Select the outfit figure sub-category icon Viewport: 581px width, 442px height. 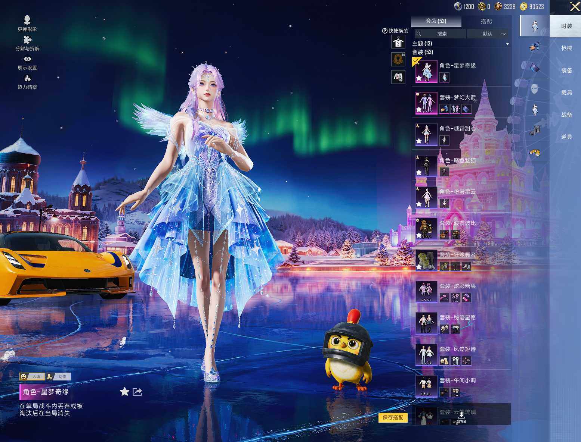coord(535,26)
